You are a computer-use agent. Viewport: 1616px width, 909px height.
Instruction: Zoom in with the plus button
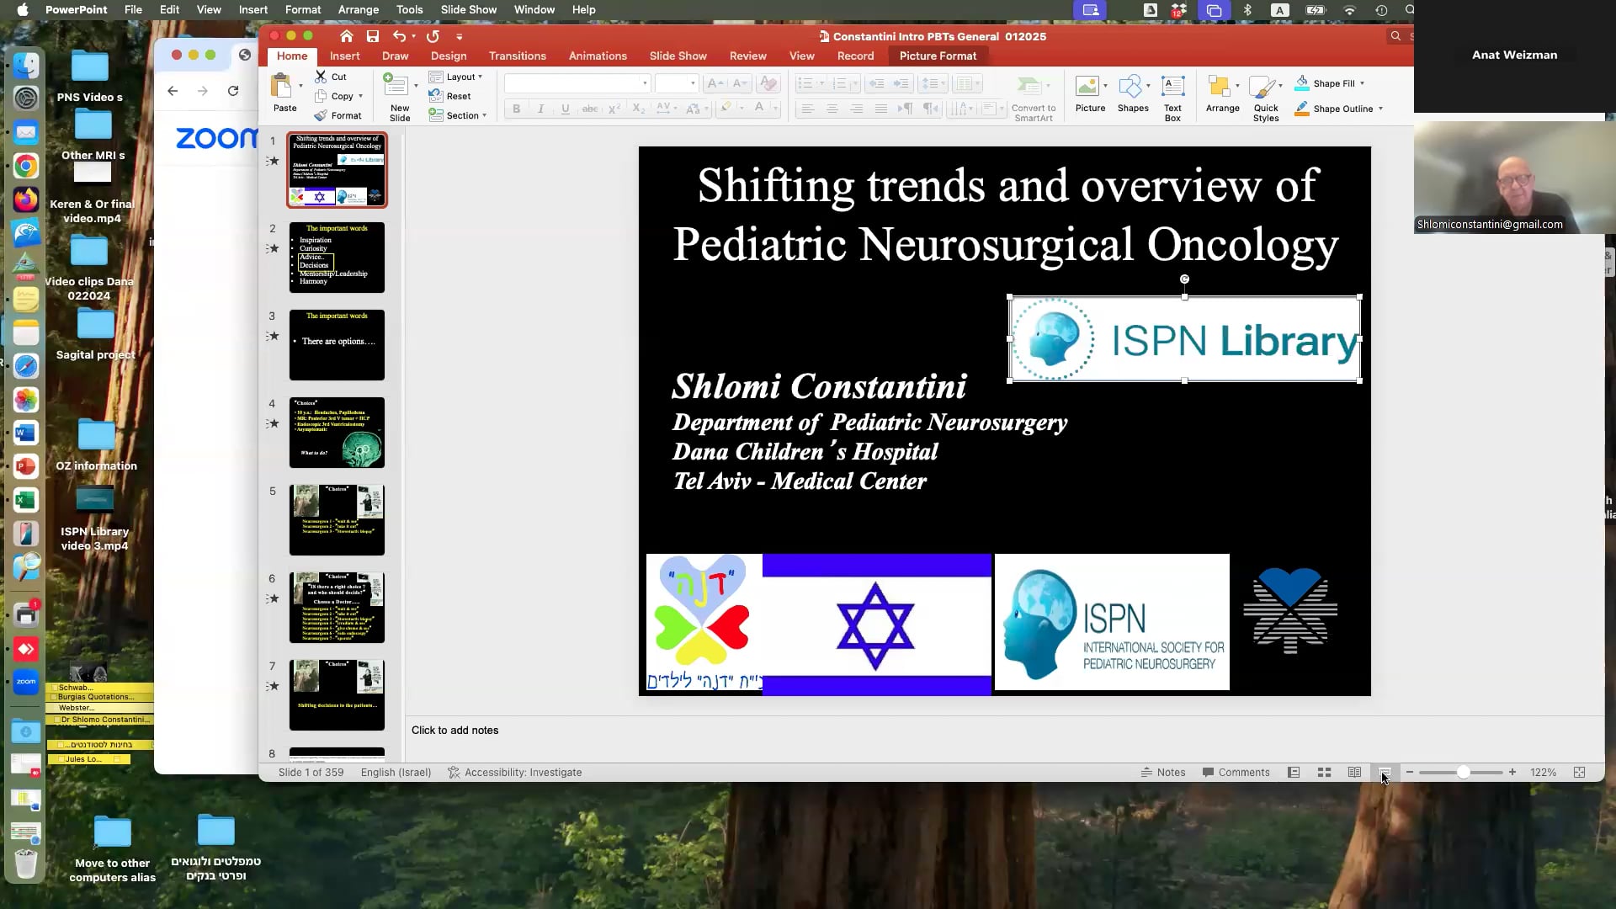click(x=1512, y=773)
